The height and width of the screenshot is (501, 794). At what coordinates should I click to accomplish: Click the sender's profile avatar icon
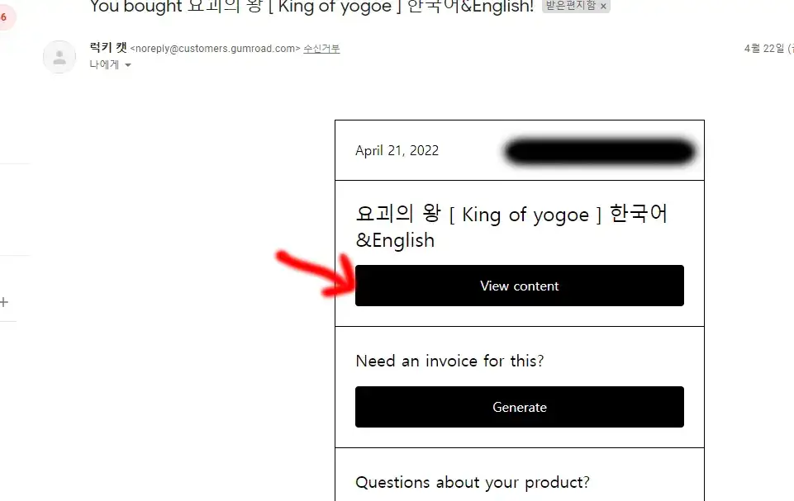(59, 57)
